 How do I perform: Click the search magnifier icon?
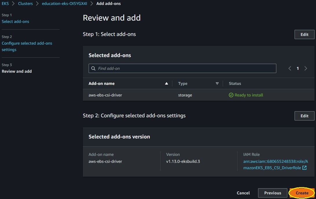[x=93, y=68]
